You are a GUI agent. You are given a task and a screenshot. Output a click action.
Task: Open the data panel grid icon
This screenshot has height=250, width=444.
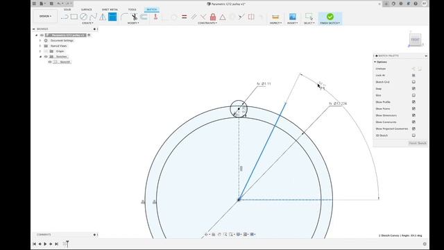(x=34, y=3)
